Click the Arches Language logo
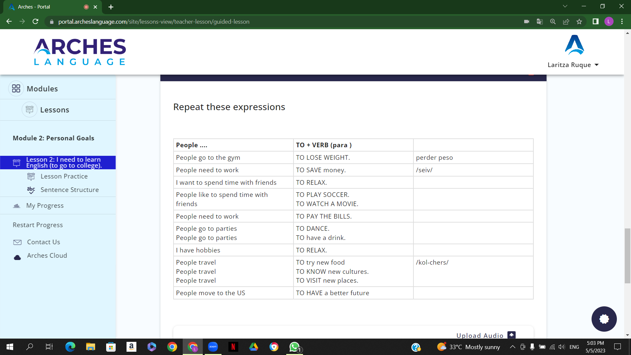This screenshot has width=631, height=355. [x=80, y=52]
